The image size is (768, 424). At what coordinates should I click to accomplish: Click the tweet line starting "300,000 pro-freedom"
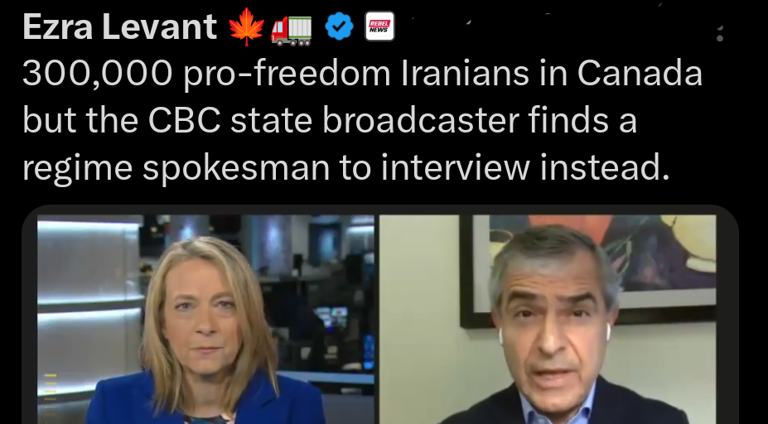[362, 74]
